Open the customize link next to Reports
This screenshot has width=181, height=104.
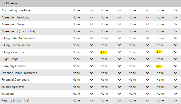pos(21,100)
